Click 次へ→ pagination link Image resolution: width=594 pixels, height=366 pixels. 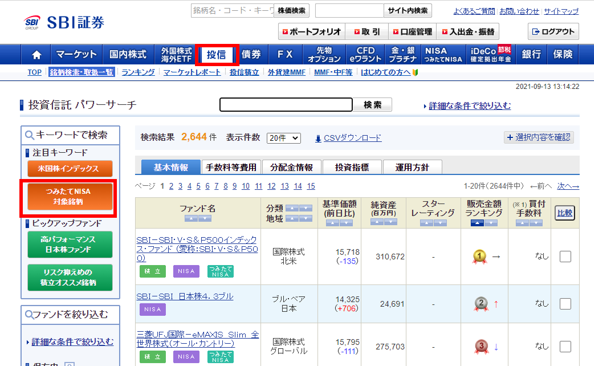coord(568,186)
